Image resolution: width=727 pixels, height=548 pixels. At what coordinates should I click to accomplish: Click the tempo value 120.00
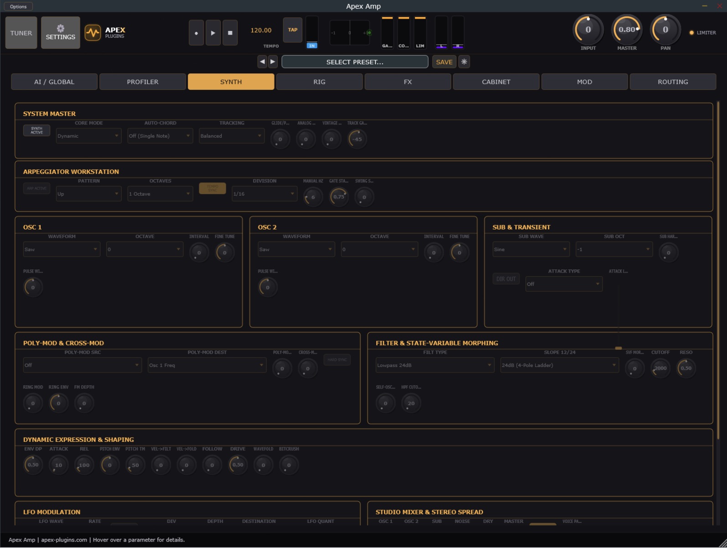261,30
